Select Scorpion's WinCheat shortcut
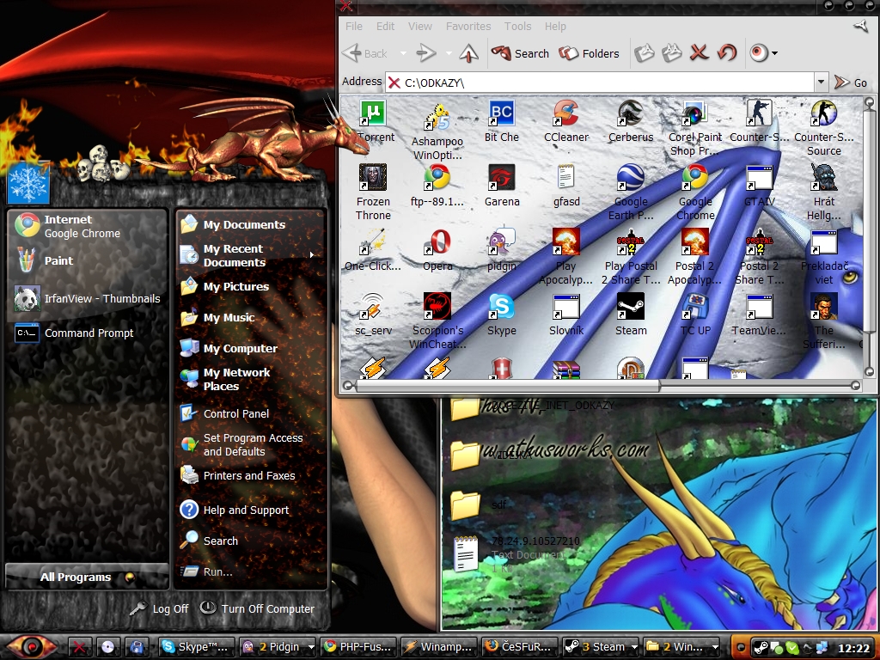The image size is (880, 660). click(437, 307)
